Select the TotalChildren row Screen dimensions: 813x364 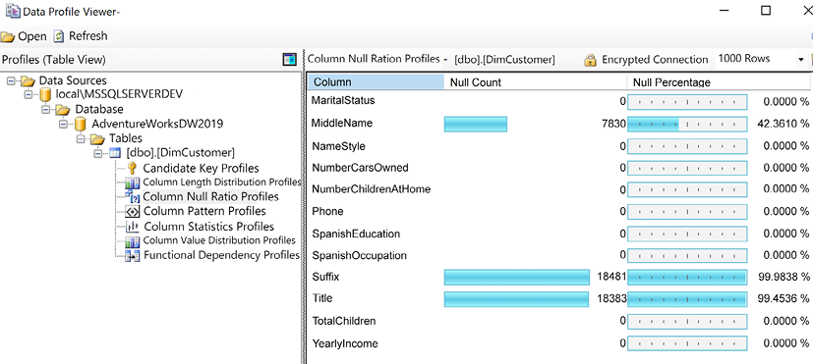560,321
